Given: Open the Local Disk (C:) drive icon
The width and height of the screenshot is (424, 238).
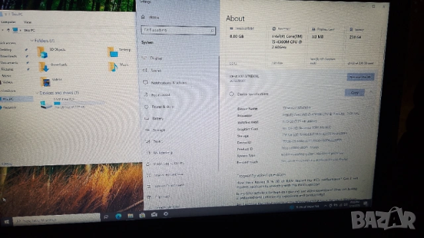Looking at the screenshot, I should [x=46, y=104].
